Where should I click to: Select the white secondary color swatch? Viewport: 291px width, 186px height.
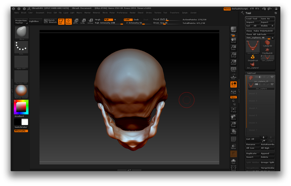[25, 122]
